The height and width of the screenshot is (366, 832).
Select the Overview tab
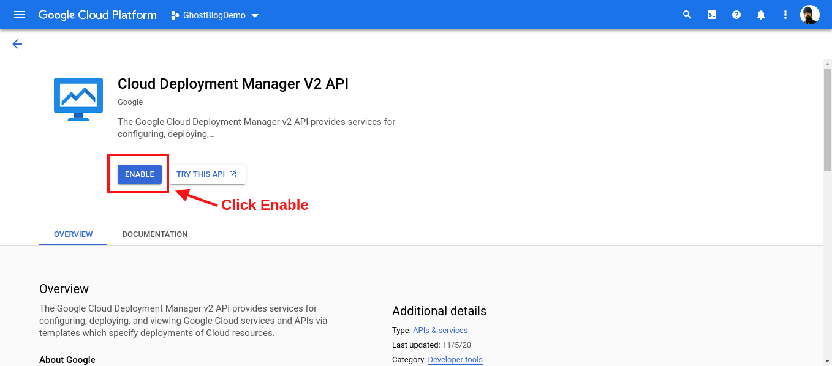coord(74,234)
